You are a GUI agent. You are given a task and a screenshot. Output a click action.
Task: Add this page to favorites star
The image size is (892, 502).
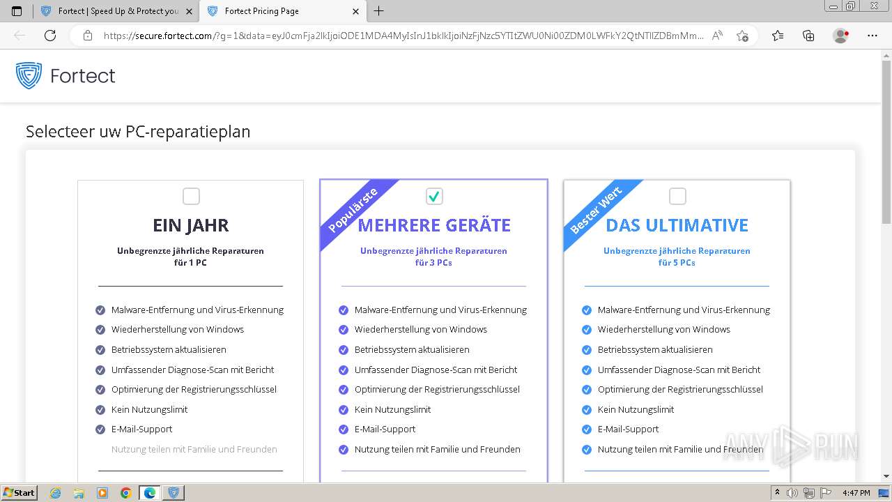(742, 36)
